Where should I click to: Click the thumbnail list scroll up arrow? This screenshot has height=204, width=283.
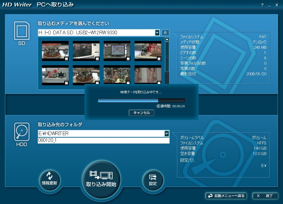pyautogui.click(x=167, y=40)
